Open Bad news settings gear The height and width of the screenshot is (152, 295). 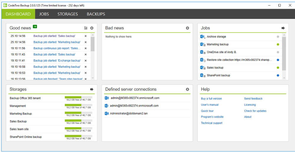pyautogui.click(x=187, y=28)
